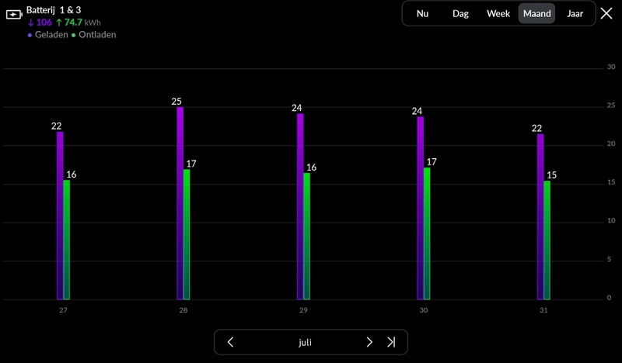Image resolution: width=622 pixels, height=363 pixels.
Task: Click the 74.7 discharged total value
Action: [x=73, y=22]
